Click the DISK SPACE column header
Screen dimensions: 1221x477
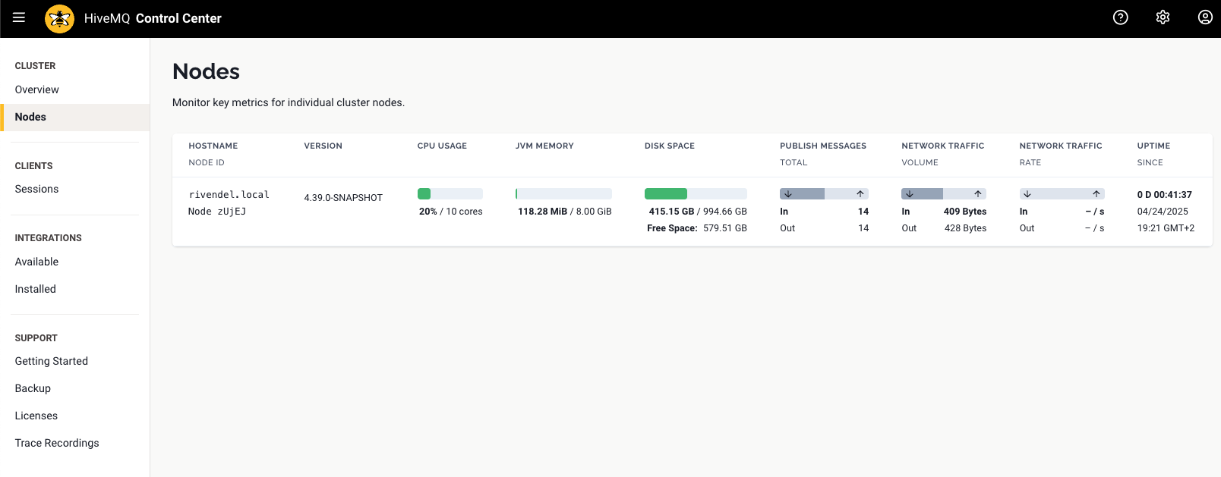[670, 146]
